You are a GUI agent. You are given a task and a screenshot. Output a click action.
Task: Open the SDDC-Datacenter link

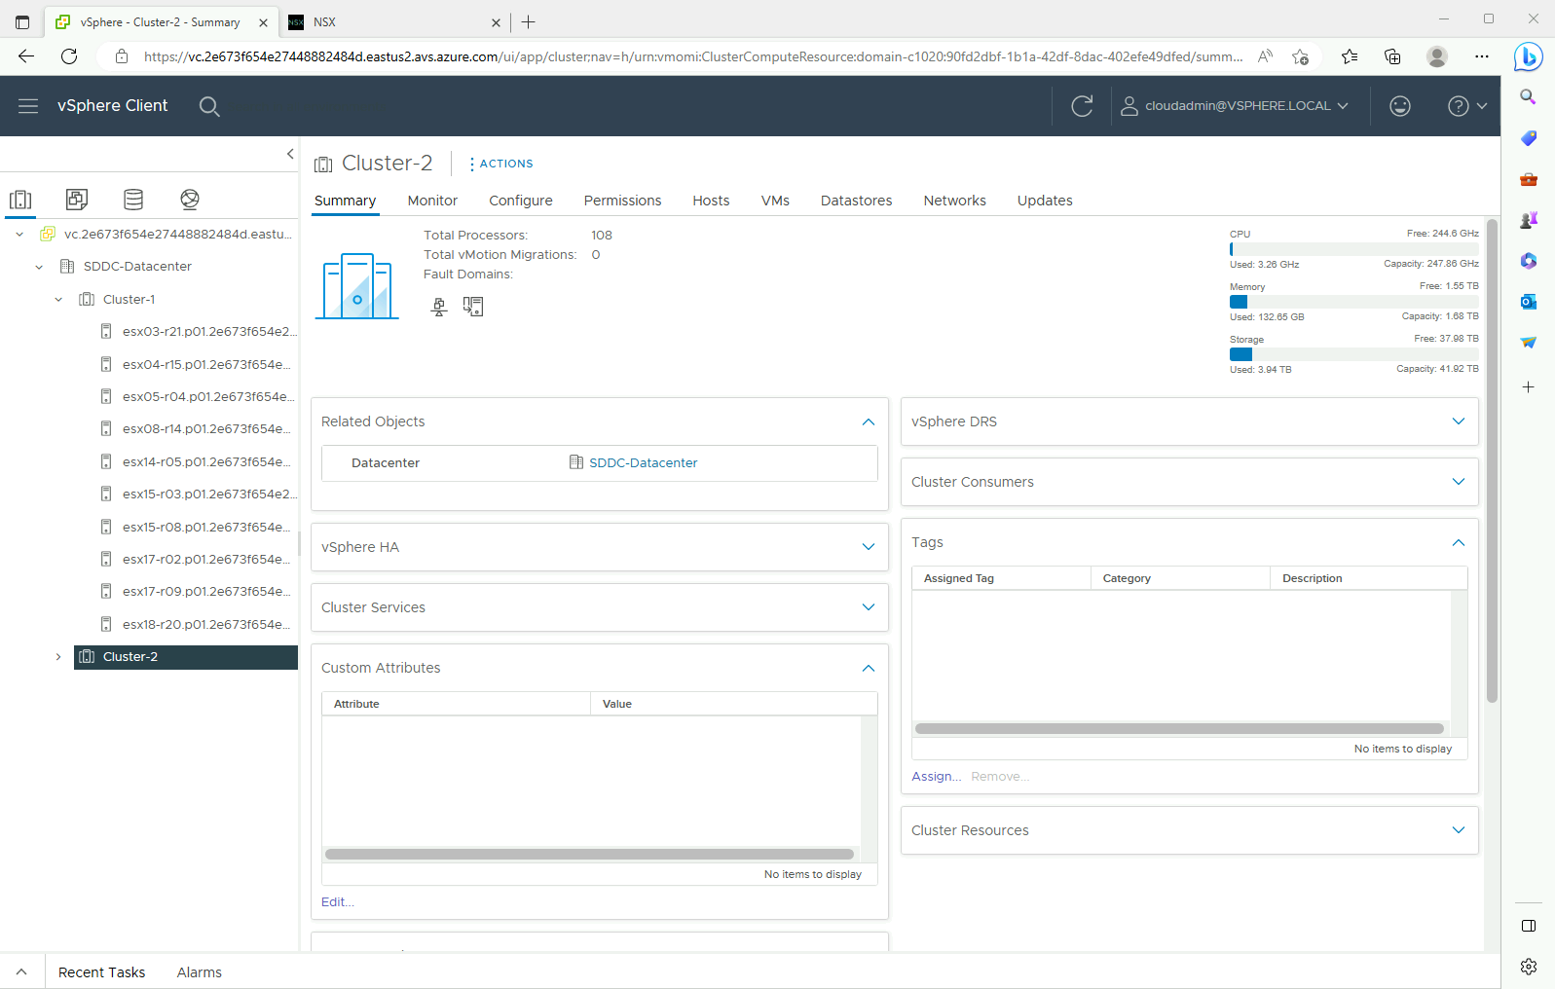(643, 463)
